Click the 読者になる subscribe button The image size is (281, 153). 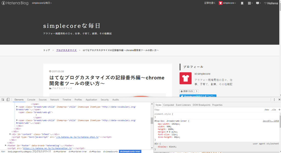187,91
